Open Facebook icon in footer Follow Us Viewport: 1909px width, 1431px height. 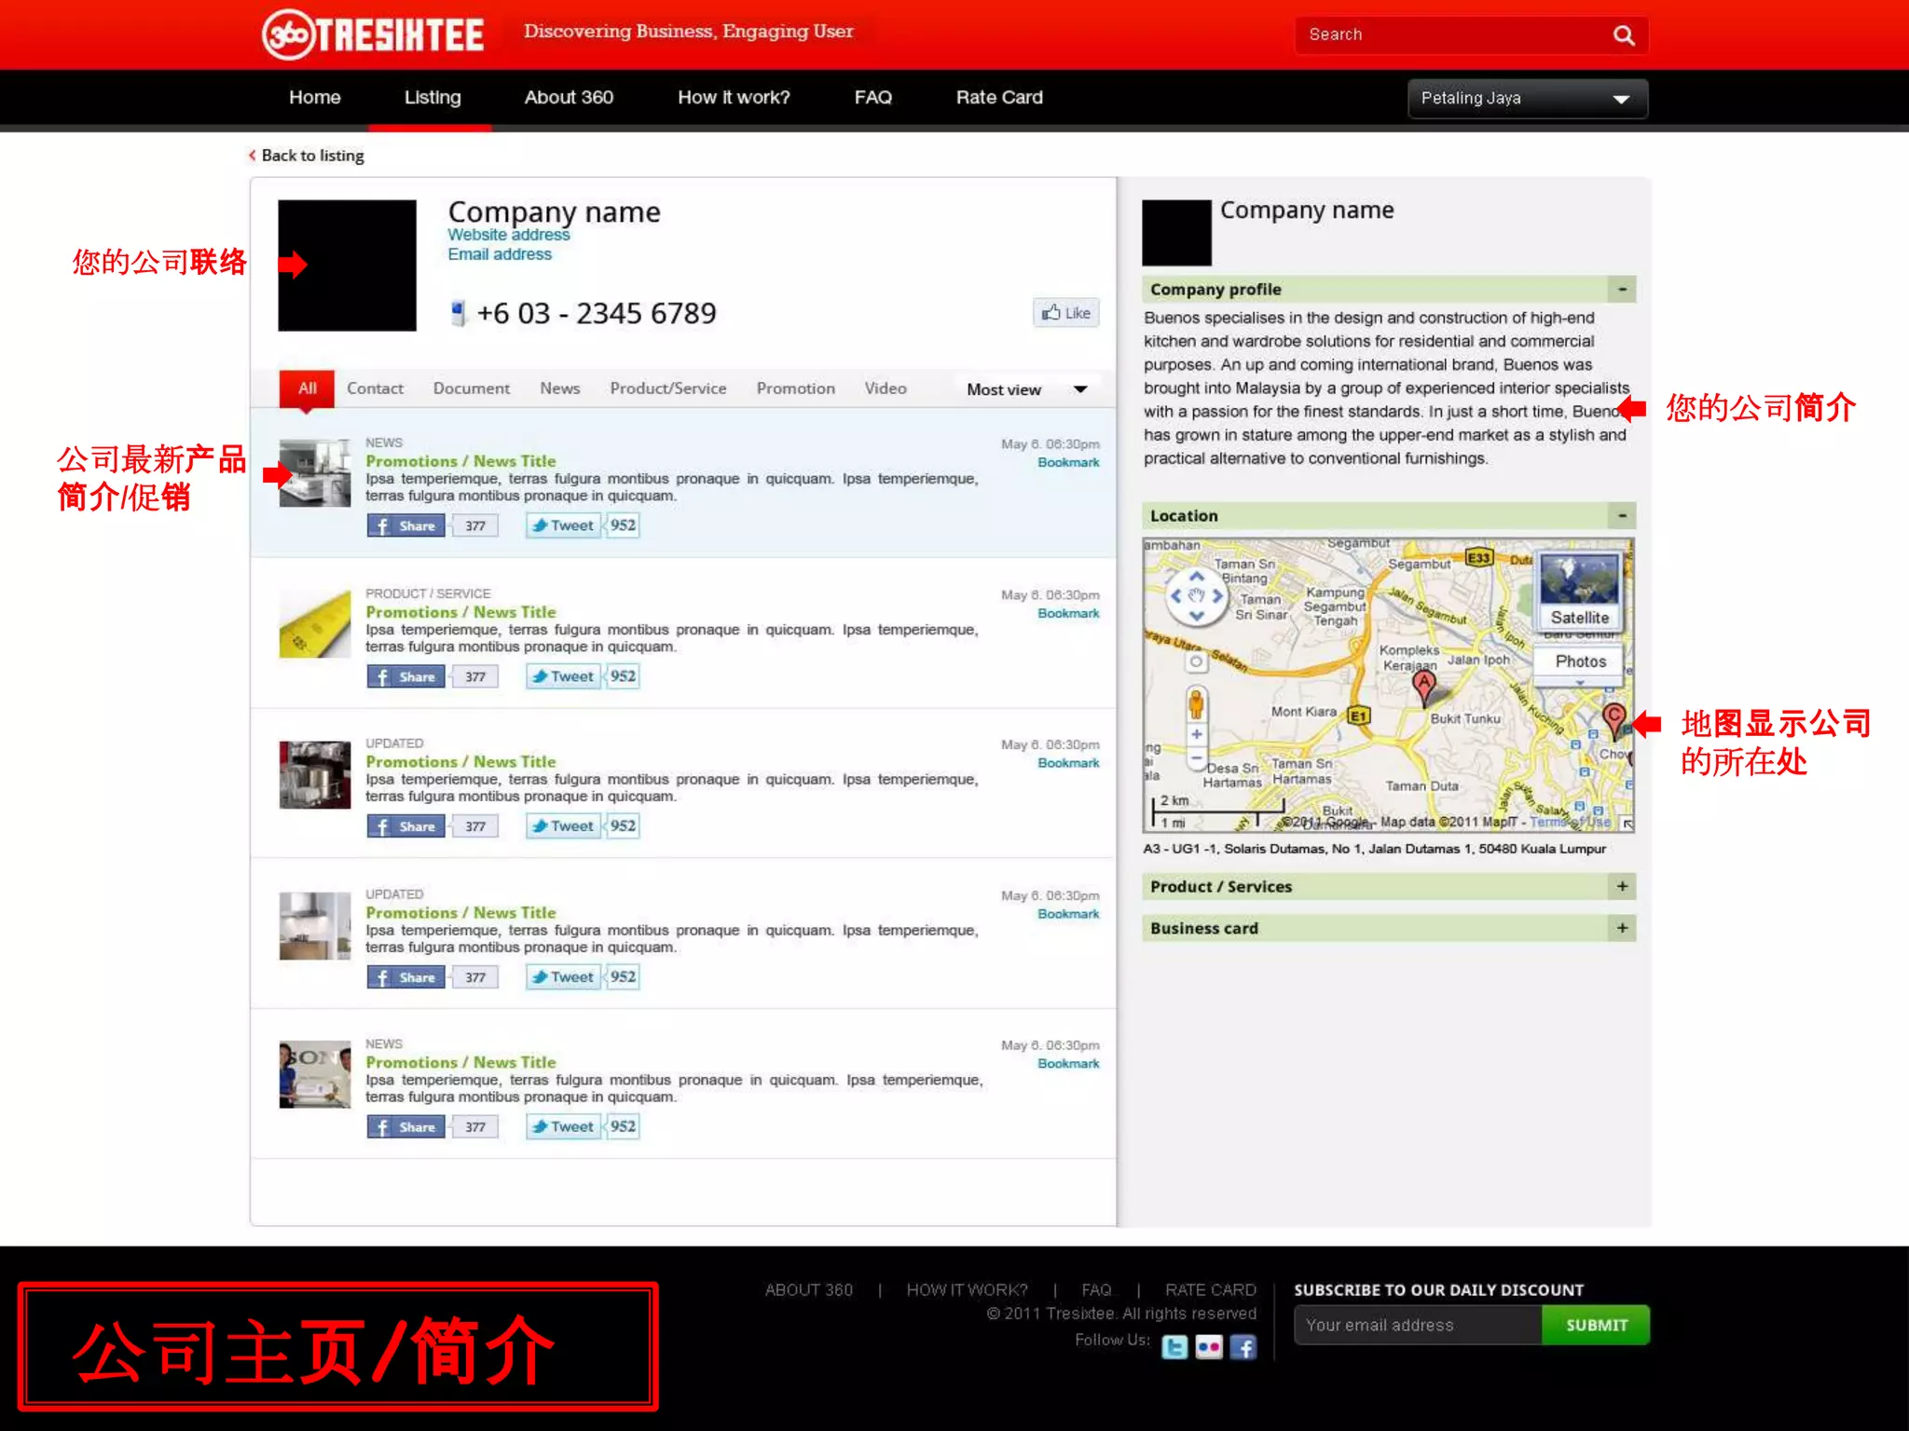[1243, 1347]
